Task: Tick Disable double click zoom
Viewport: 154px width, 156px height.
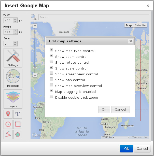Action: 51,97
